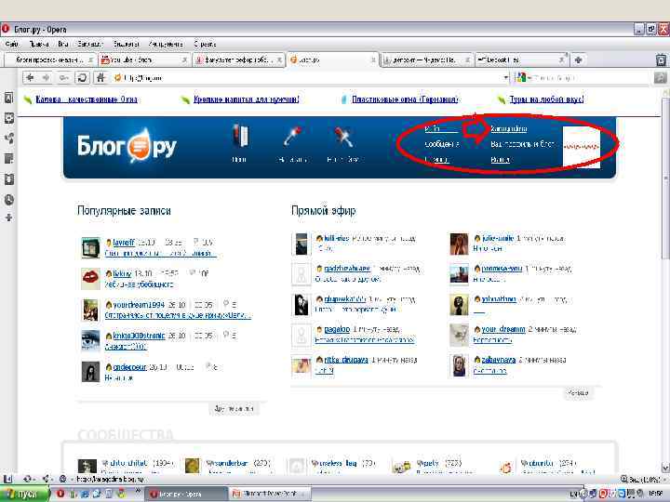
Task: Click lavreff's avatar thumbnail
Action: point(90,247)
